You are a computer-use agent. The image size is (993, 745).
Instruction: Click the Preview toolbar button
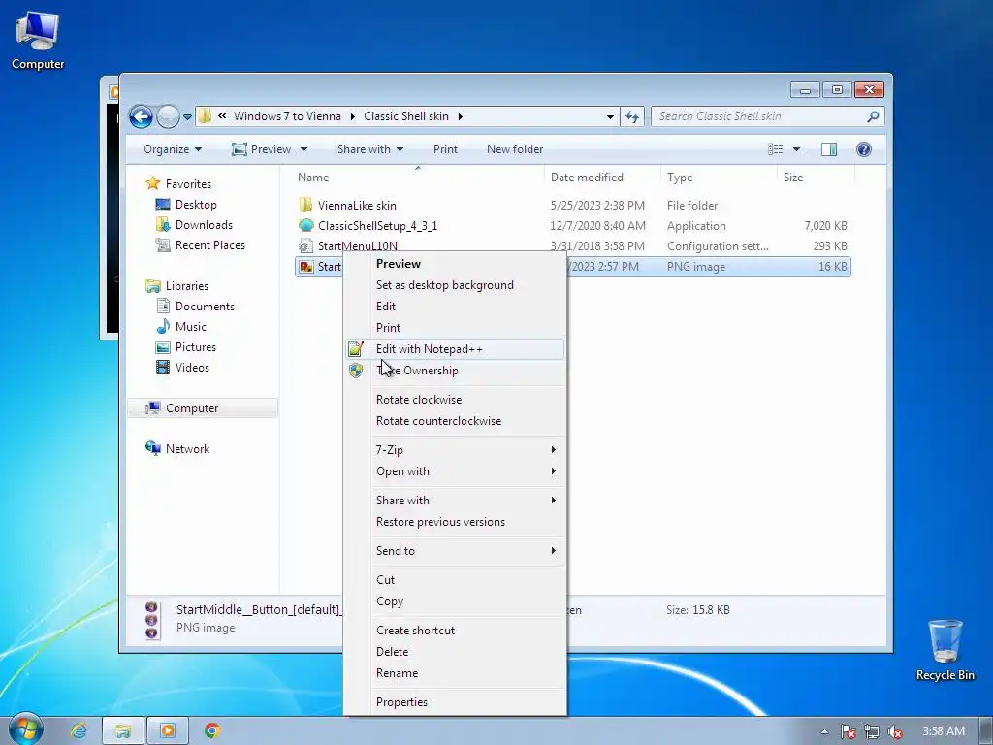(x=262, y=149)
